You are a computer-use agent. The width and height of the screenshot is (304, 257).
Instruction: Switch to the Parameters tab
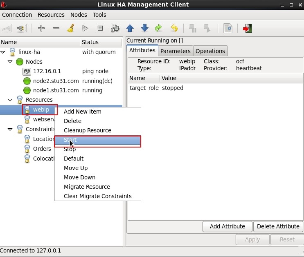coord(176,51)
